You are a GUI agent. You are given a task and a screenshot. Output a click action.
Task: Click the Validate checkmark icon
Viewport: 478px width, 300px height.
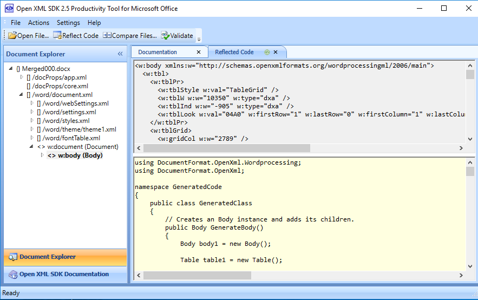tap(165, 35)
